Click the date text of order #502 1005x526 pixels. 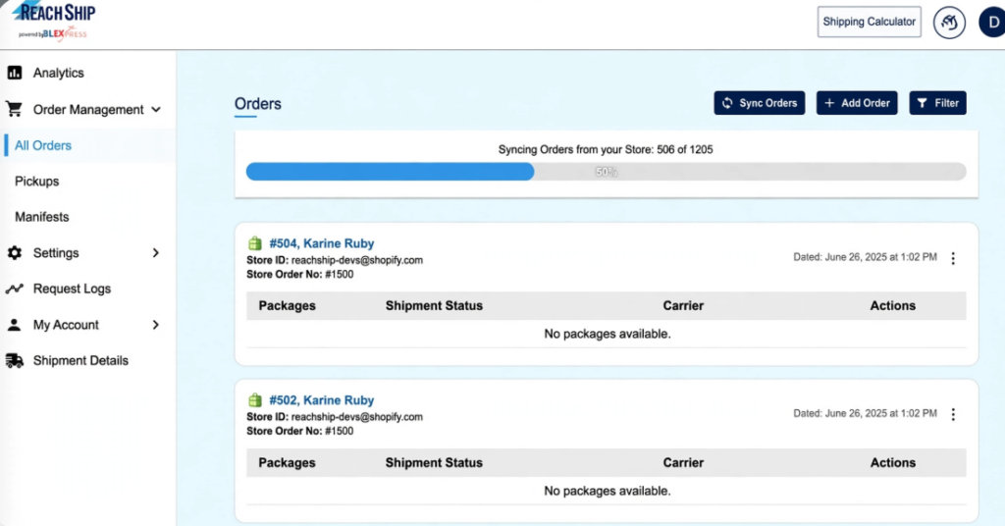click(866, 413)
